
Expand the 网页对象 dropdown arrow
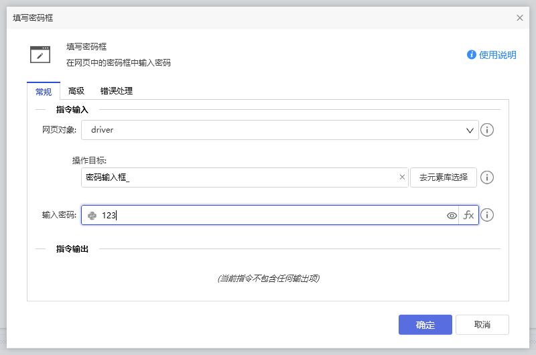pyautogui.click(x=470, y=130)
